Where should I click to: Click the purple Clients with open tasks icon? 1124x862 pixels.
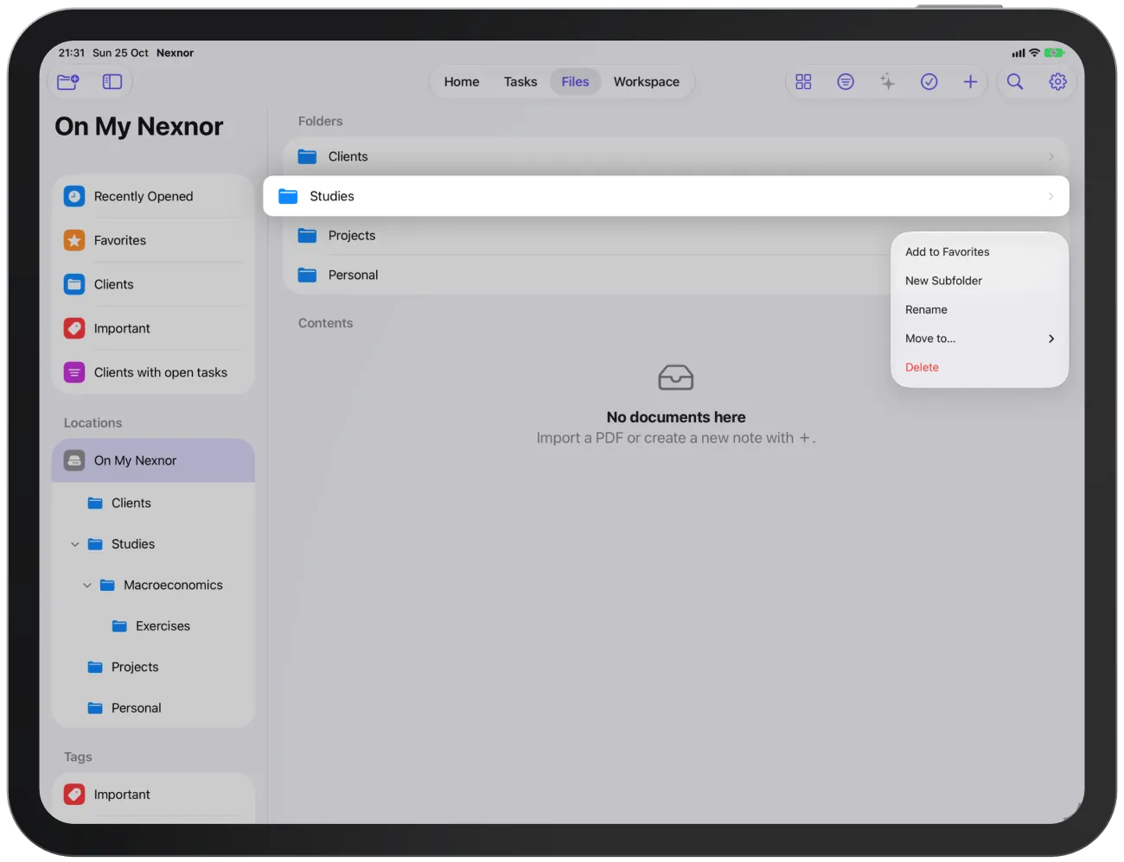point(74,372)
